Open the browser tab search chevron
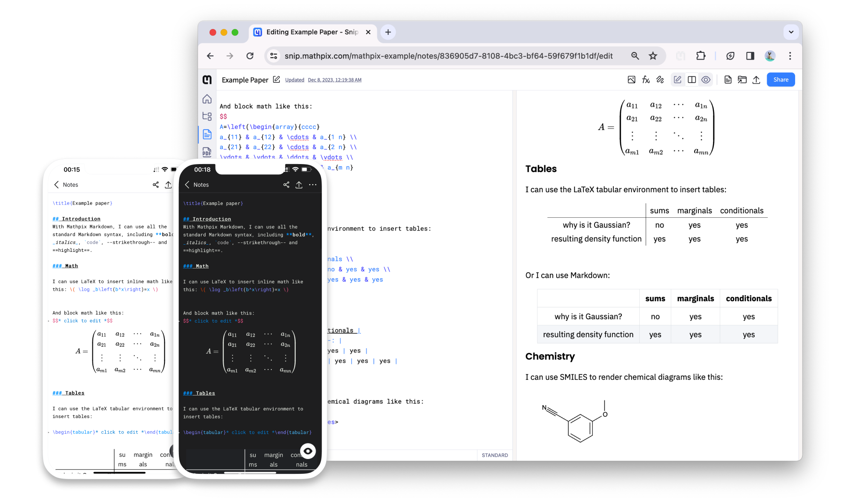 pyautogui.click(x=791, y=32)
